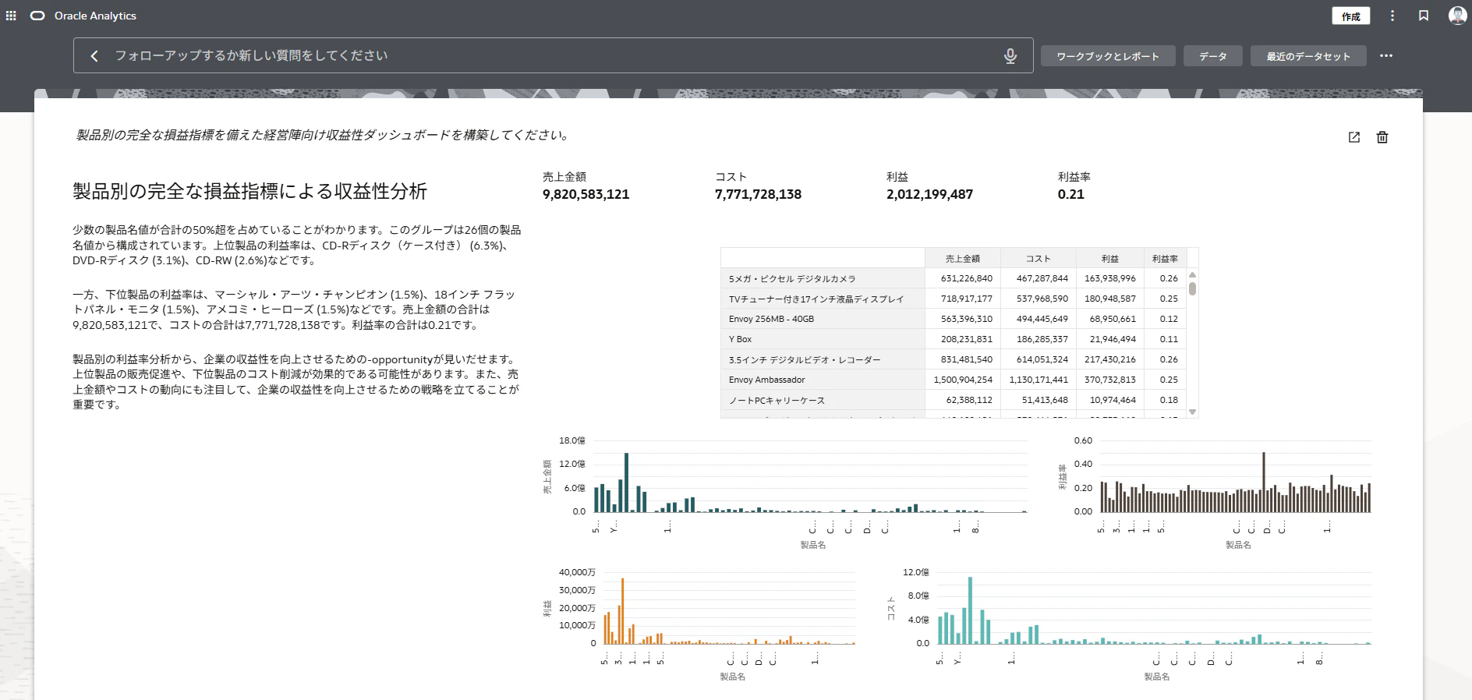
Task: Click the heading 製品別の完全な損益指標による収益性分析
Action: (249, 192)
